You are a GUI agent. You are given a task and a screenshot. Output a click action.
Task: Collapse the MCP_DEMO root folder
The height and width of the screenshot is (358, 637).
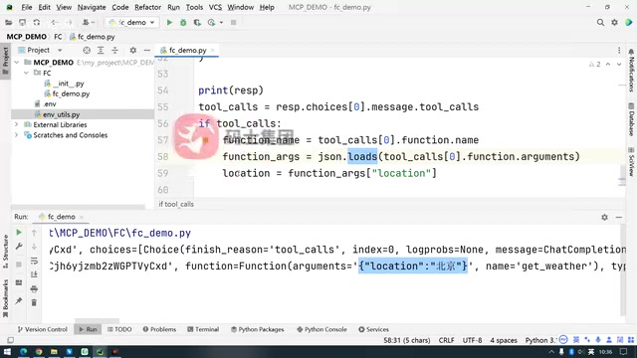(17, 62)
